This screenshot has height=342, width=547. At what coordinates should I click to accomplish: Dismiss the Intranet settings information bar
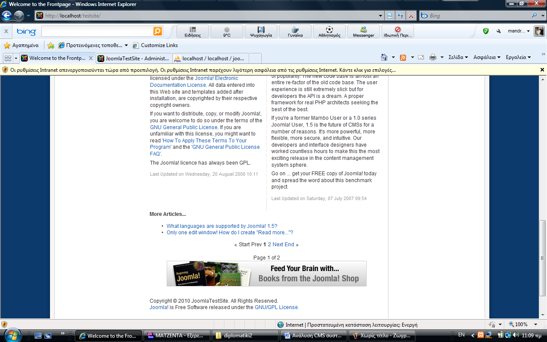tap(542, 70)
